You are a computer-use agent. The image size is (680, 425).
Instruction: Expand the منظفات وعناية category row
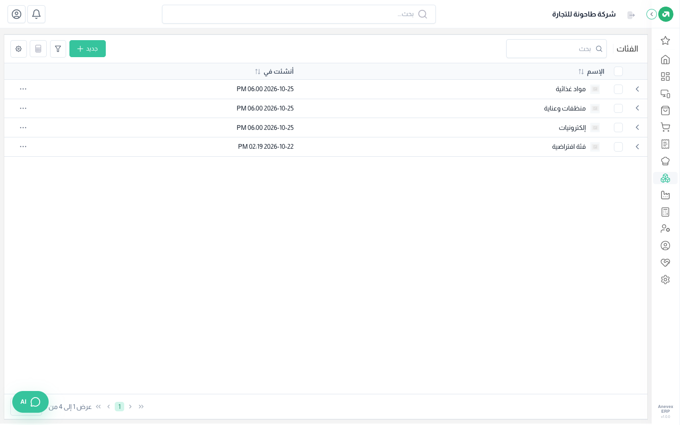(637, 108)
